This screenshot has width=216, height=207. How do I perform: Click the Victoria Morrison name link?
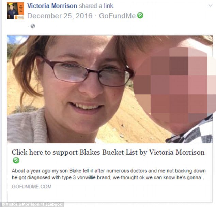click(52, 6)
